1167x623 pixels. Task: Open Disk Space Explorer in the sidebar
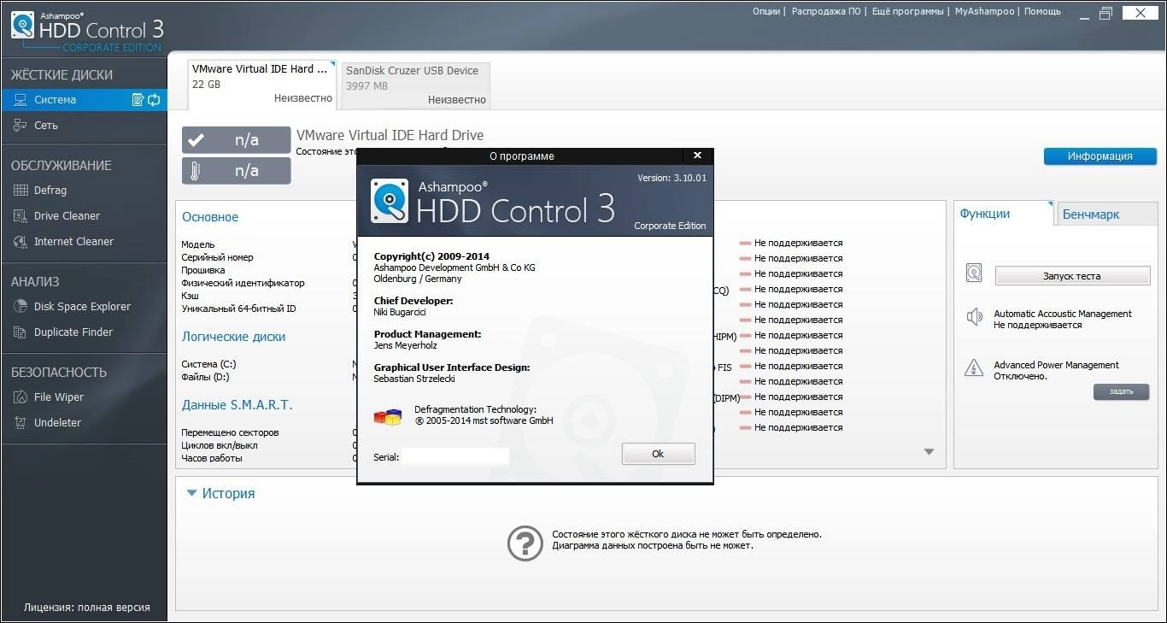[x=82, y=307]
